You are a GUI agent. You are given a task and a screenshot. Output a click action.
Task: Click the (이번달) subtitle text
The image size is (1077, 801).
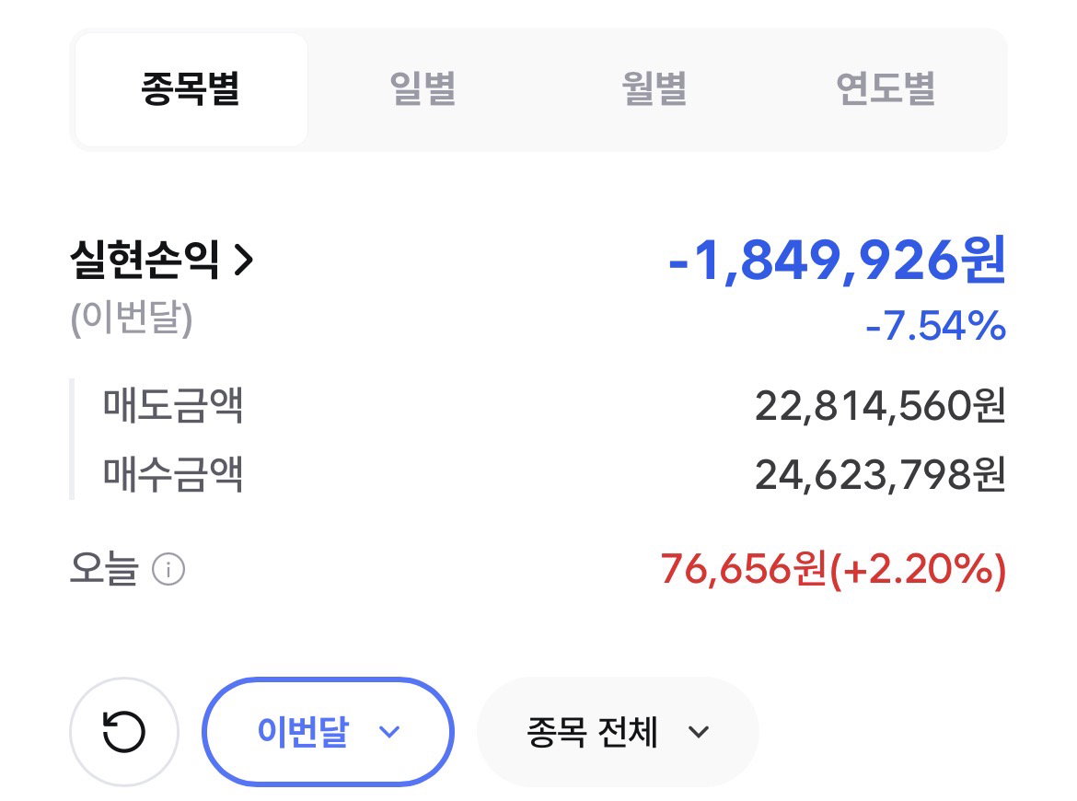(x=132, y=319)
